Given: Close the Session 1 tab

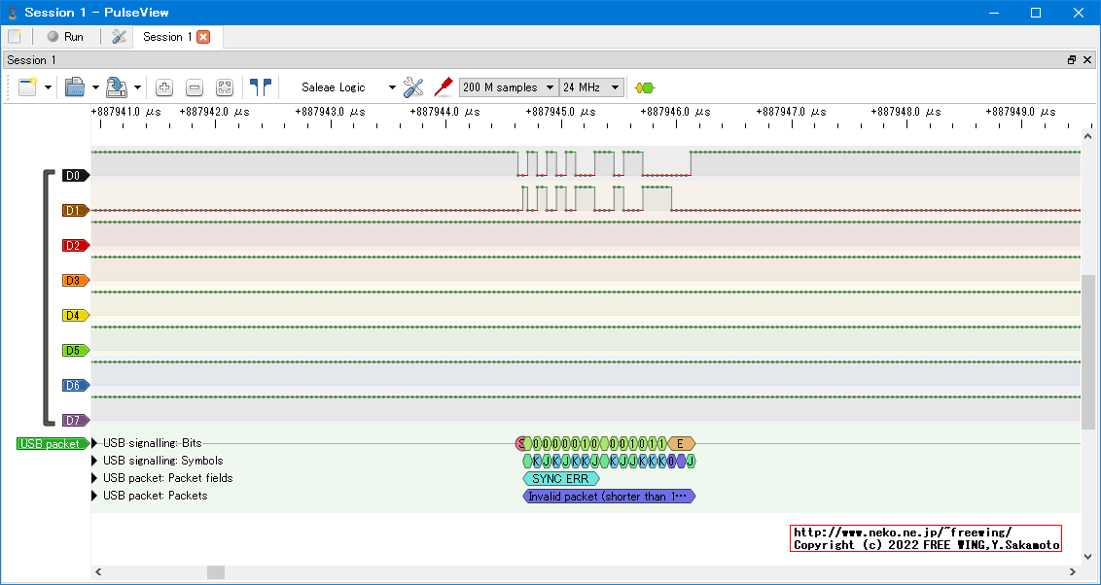Looking at the screenshot, I should tap(203, 37).
